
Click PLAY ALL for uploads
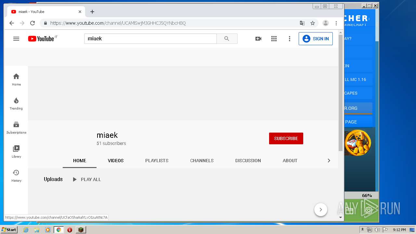[x=87, y=179]
